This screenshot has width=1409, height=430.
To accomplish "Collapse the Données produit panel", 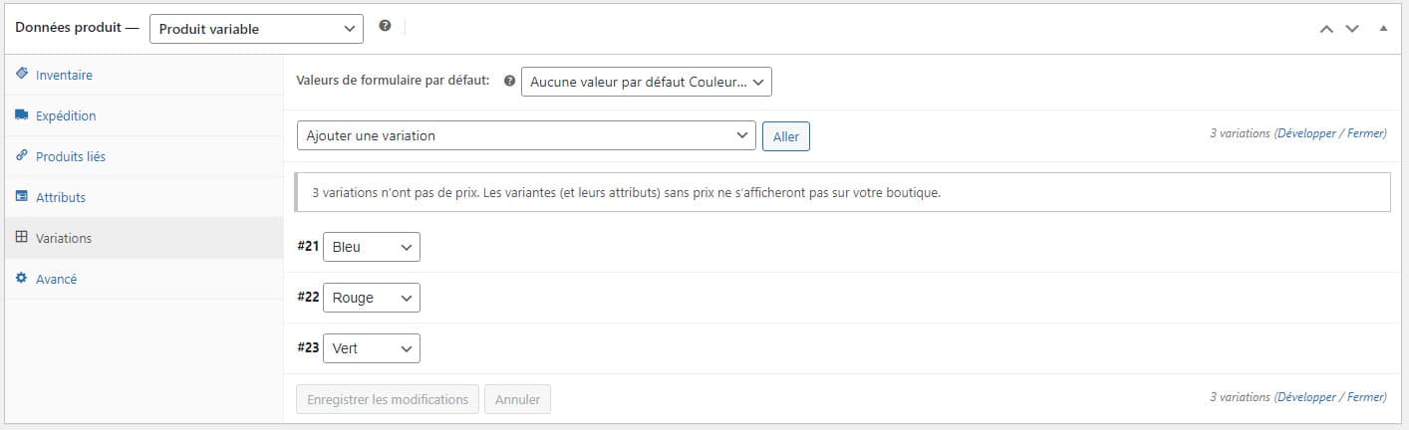I will click(1383, 29).
